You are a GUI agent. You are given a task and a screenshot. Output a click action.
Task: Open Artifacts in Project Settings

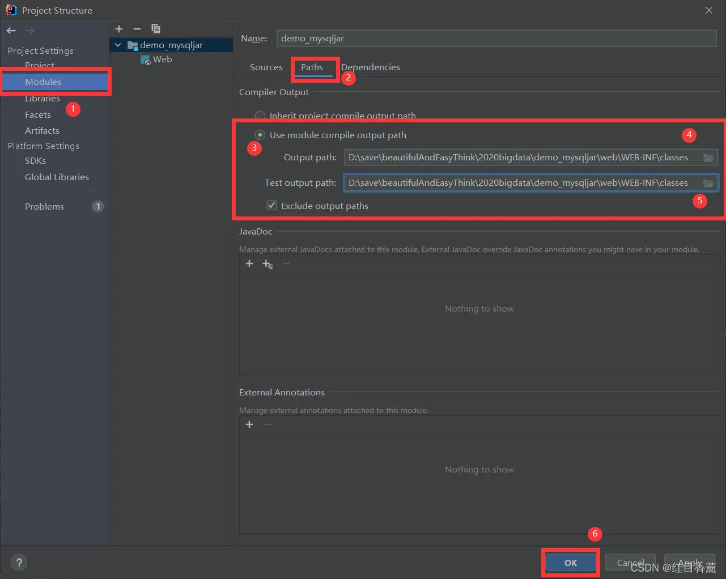tap(42, 131)
